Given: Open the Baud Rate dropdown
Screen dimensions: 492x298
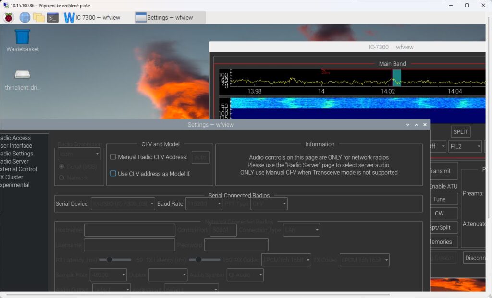Looking at the screenshot, I should tap(203, 204).
